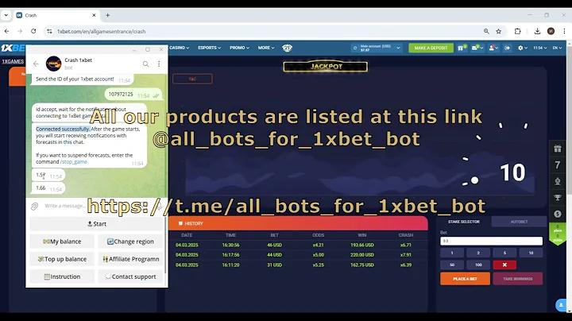Click the browser zoom magnifier icon
This screenshot has height=321, width=572.
(x=486, y=31)
